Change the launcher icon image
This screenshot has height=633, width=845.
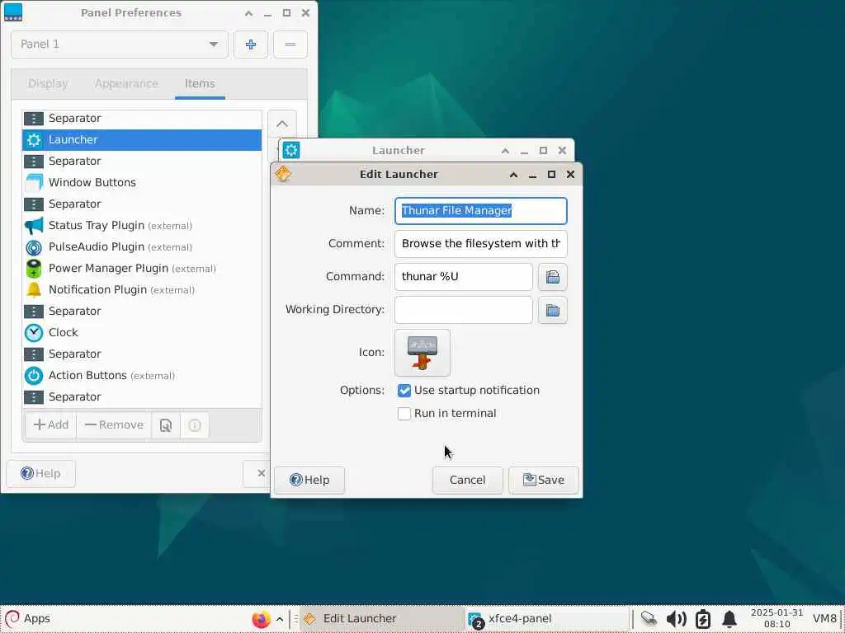[x=422, y=353]
